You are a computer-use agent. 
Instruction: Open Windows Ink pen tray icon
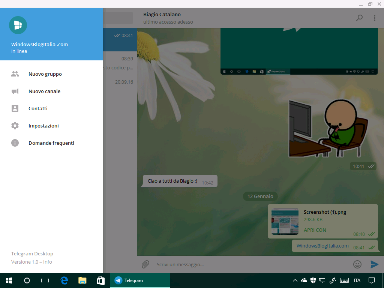point(332,280)
